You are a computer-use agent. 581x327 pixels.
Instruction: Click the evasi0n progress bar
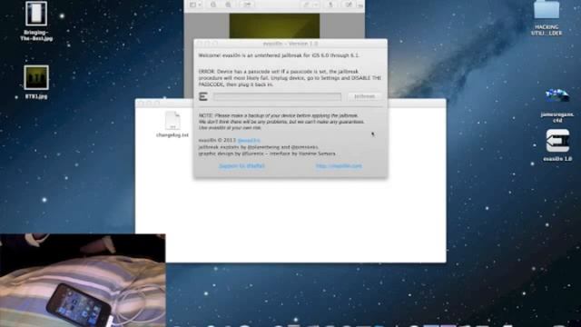point(277,97)
